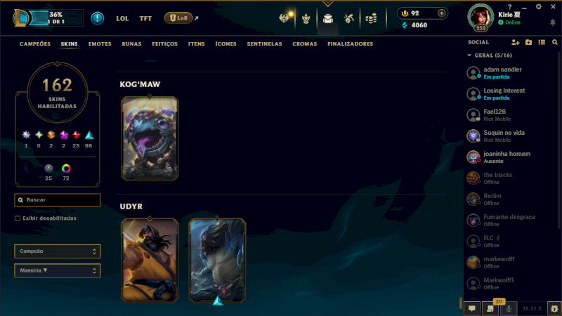Open the notifications bell icon
This screenshot has width=562, height=316.
[553, 22]
